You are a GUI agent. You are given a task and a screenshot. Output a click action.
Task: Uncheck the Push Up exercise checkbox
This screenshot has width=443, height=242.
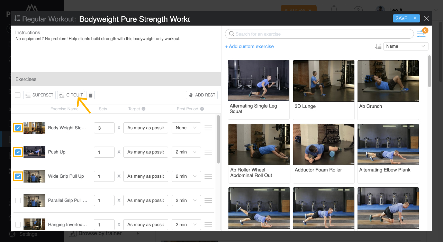pyautogui.click(x=18, y=152)
